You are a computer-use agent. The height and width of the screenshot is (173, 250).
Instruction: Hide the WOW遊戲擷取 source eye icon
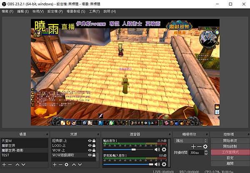click(x=90, y=155)
